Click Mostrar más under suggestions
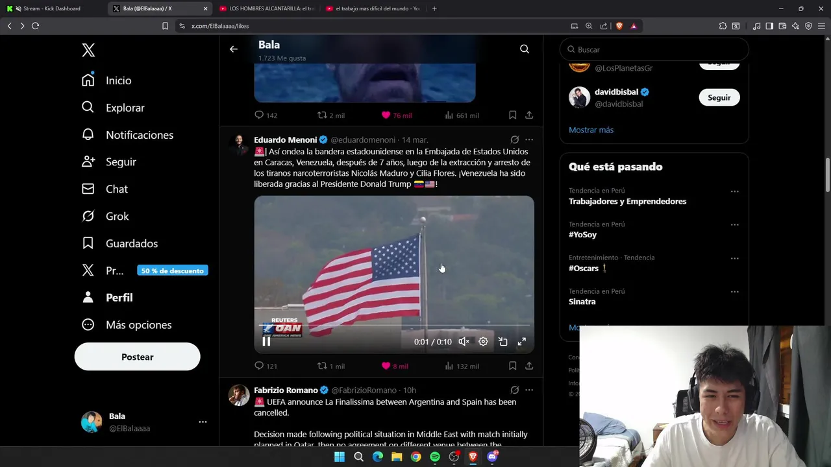Screen dimensions: 831x467 (591, 130)
